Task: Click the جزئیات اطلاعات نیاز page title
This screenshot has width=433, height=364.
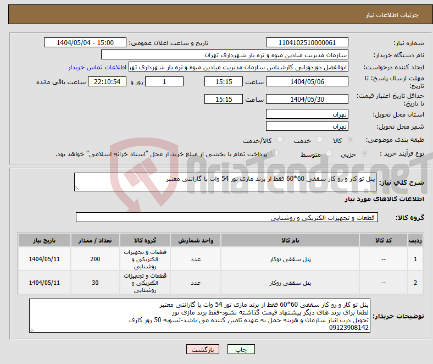Action: [392, 15]
